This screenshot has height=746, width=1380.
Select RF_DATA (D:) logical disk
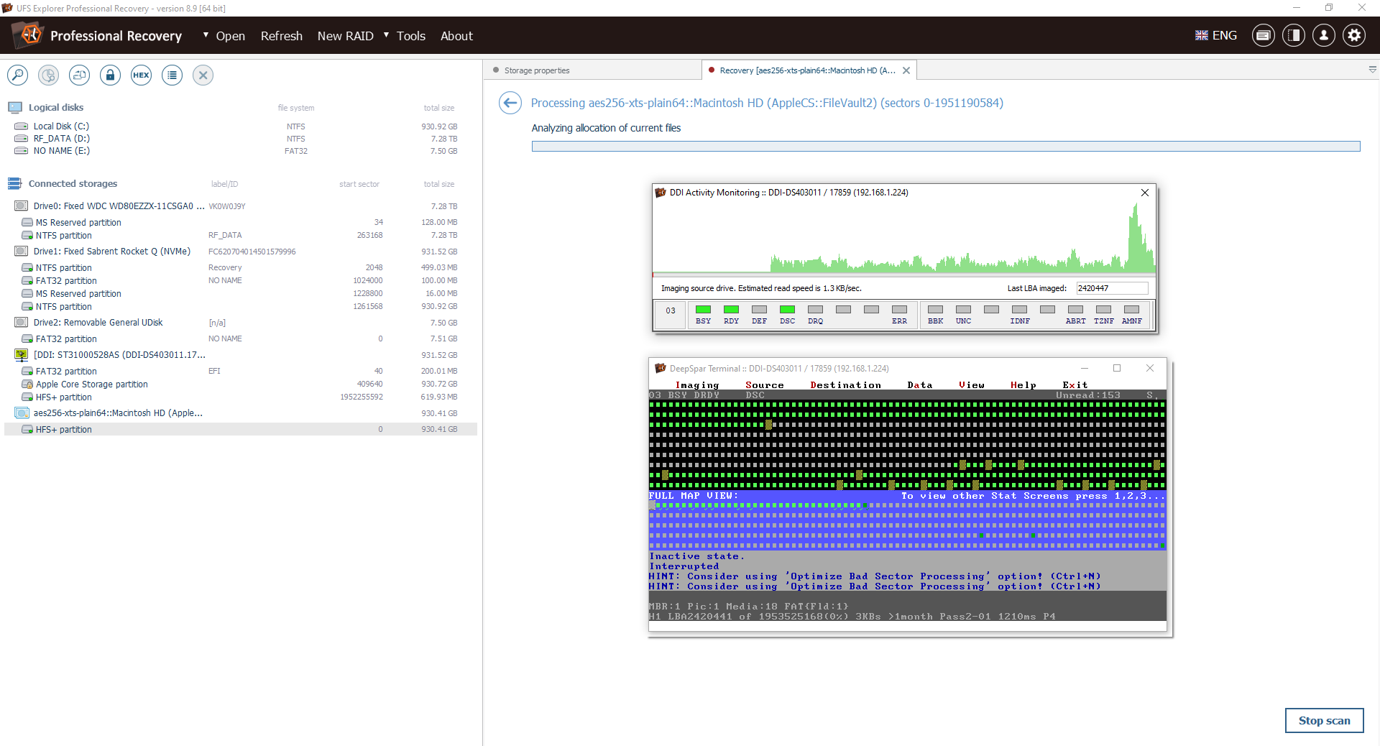pyautogui.click(x=61, y=139)
